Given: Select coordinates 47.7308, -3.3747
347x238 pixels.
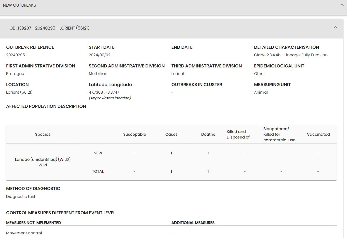Looking at the screenshot, I should [x=104, y=92].
